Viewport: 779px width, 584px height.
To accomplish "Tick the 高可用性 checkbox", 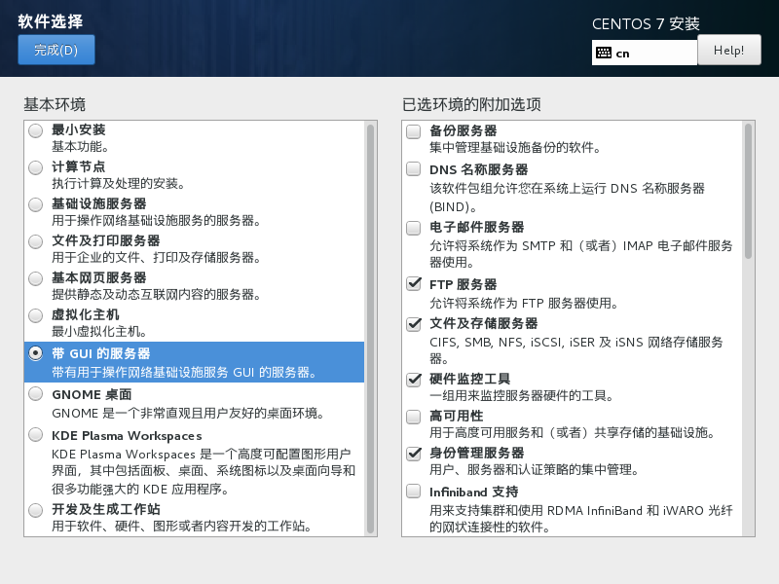I will [x=413, y=417].
